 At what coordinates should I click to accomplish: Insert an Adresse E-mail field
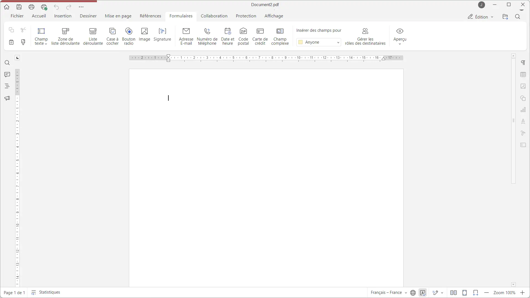(x=186, y=36)
